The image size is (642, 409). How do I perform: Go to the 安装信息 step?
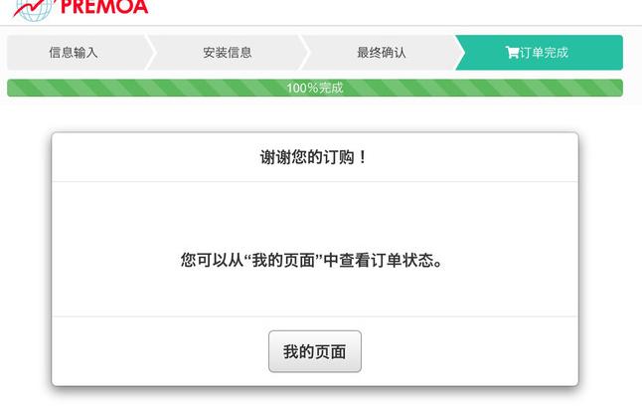[228, 53]
